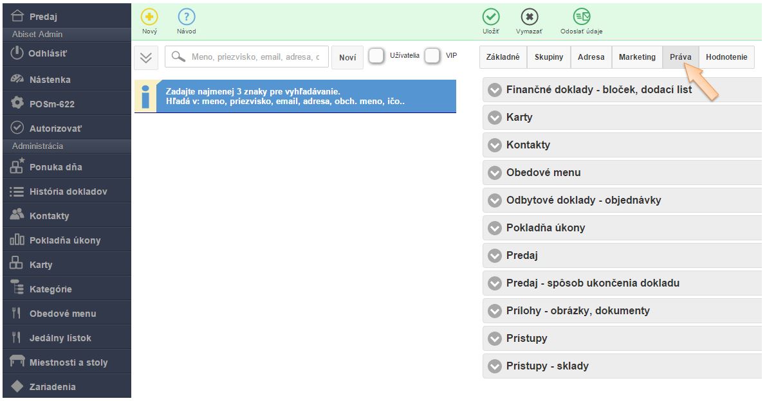
Task: Open Nástenka dashboard in sidebar
Action: point(50,80)
